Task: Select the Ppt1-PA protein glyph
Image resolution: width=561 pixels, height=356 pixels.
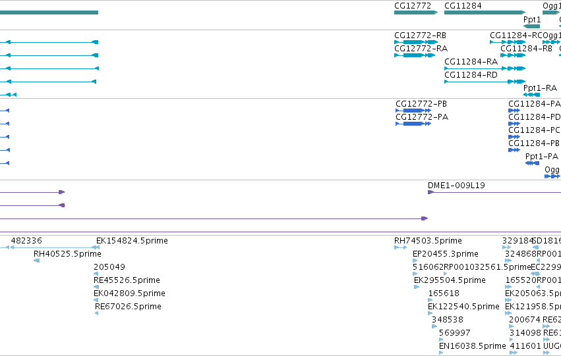Action: pyautogui.click(x=533, y=163)
